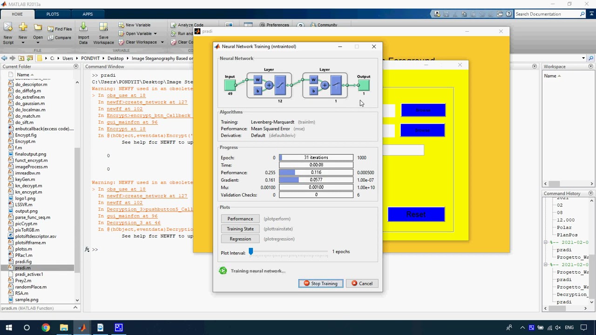Click the blue Reset button
Screen dimensions: 596x335
pos(416,214)
